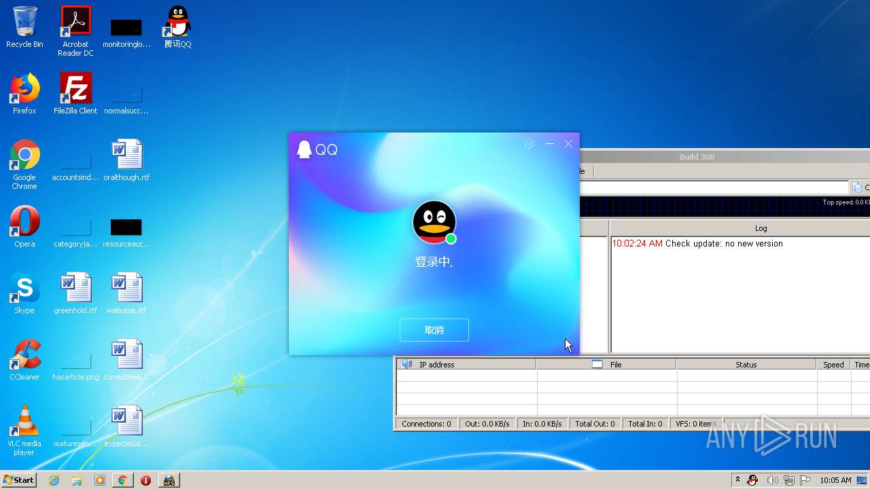This screenshot has height=489, width=870.
Task: Close the QQ login window
Action: pos(569,144)
